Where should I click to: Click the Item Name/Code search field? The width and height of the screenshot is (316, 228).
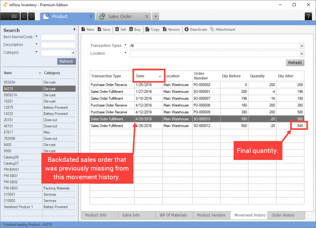pyautogui.click(x=58, y=37)
